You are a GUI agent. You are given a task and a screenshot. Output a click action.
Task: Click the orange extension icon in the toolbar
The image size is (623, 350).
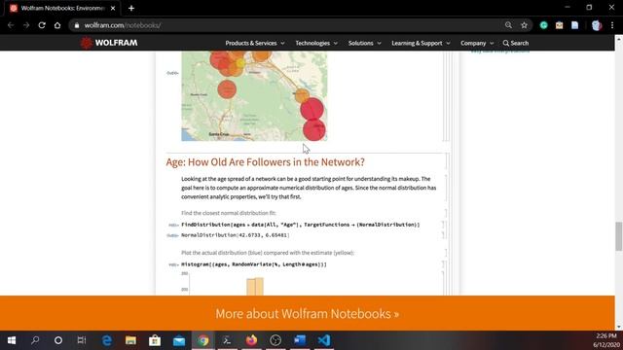[559, 25]
